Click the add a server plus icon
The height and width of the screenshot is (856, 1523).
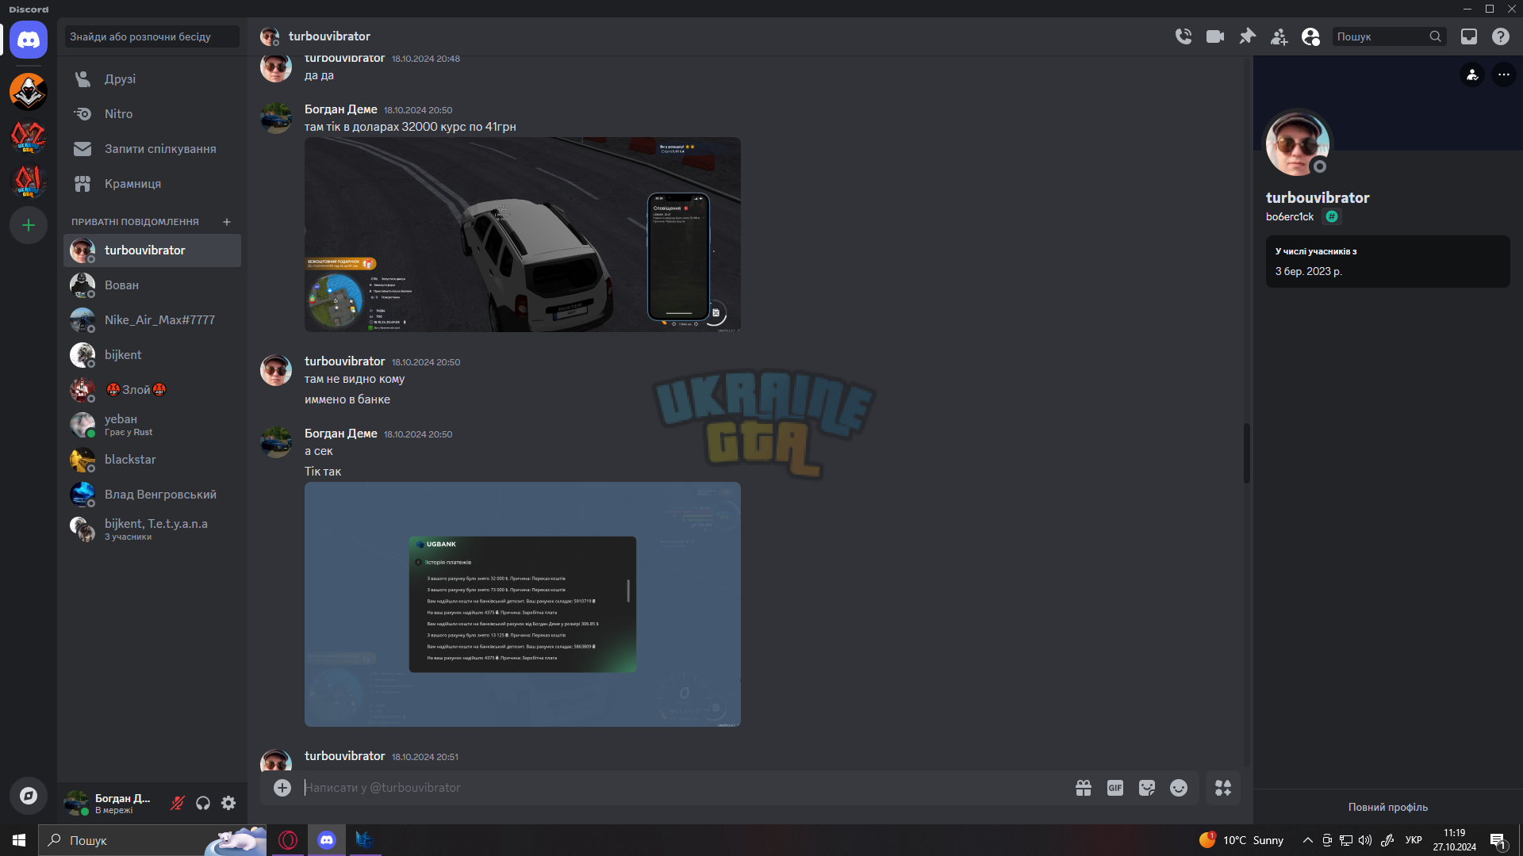tap(29, 226)
